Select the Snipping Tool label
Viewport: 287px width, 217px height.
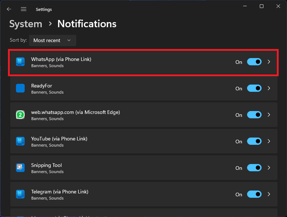coord(46,165)
